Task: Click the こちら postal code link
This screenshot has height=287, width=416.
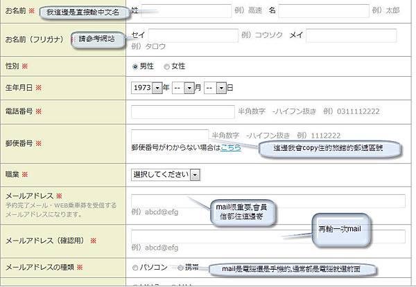Action: click(231, 147)
